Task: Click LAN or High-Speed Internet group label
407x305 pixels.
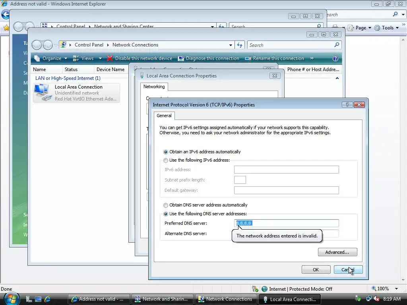Action: (x=68, y=78)
